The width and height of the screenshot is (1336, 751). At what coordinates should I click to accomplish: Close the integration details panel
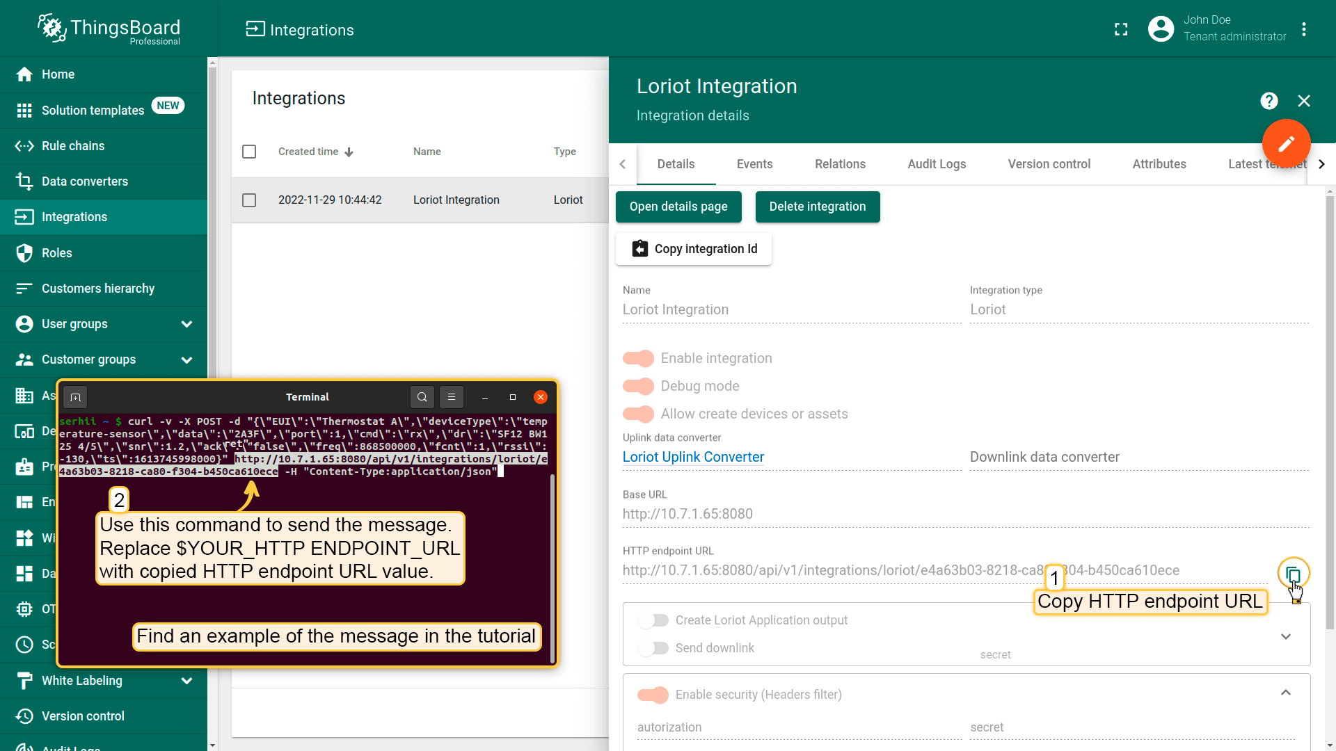coord(1304,102)
